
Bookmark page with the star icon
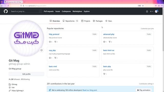(x=143, y=6)
